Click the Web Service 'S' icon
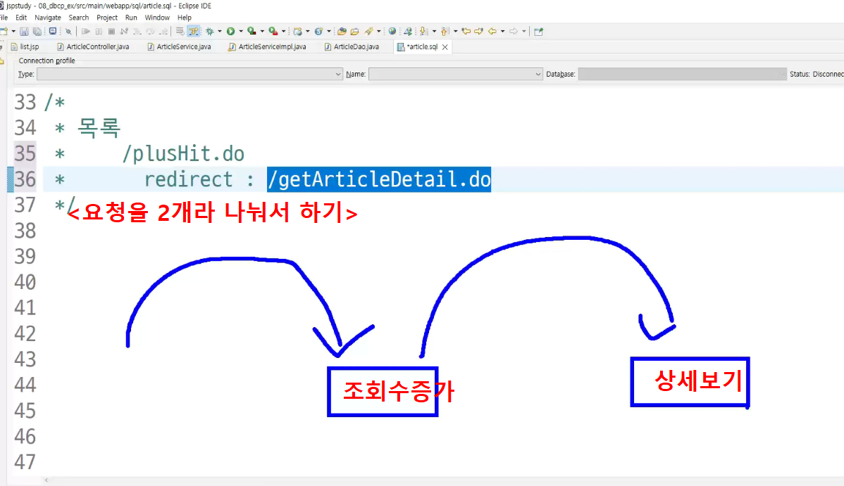 tap(318, 31)
